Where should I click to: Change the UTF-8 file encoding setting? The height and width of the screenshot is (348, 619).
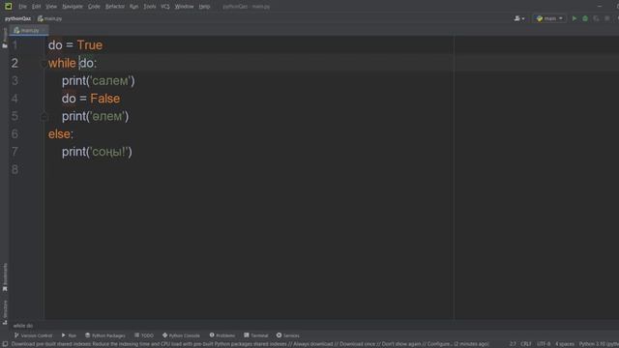[544, 344]
